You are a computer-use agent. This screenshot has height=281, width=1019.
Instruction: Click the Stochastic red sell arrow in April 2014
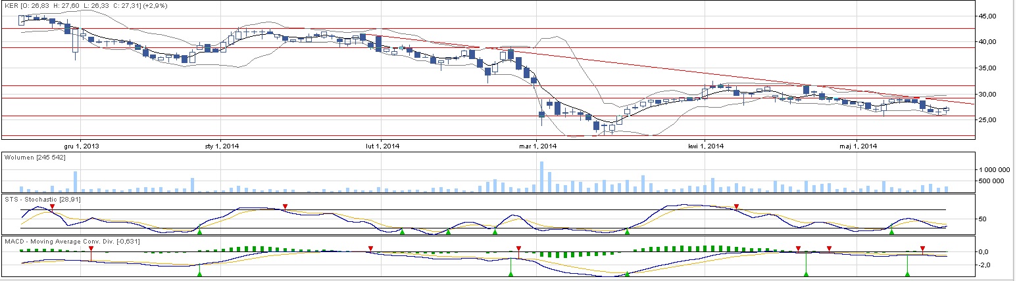tap(737, 207)
